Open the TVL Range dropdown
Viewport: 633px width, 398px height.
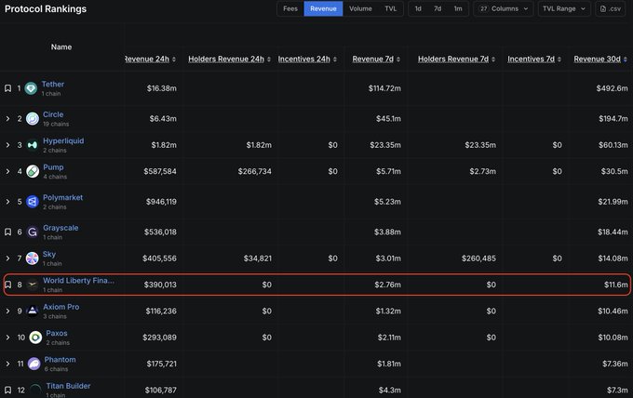coord(564,8)
